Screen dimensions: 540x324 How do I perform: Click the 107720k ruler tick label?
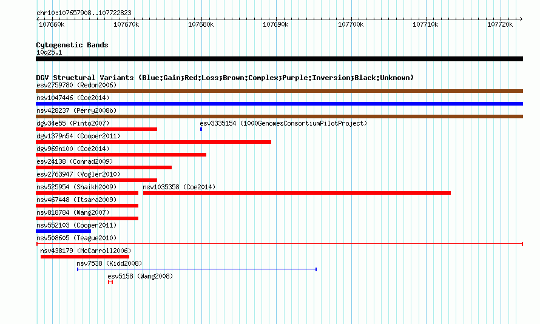[500, 24]
